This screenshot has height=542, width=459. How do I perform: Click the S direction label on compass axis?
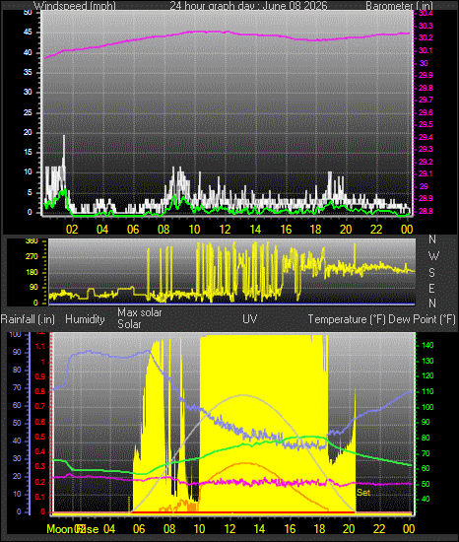point(431,273)
